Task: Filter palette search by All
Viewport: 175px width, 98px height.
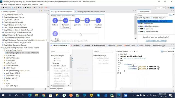Action: click(x=151, y=18)
